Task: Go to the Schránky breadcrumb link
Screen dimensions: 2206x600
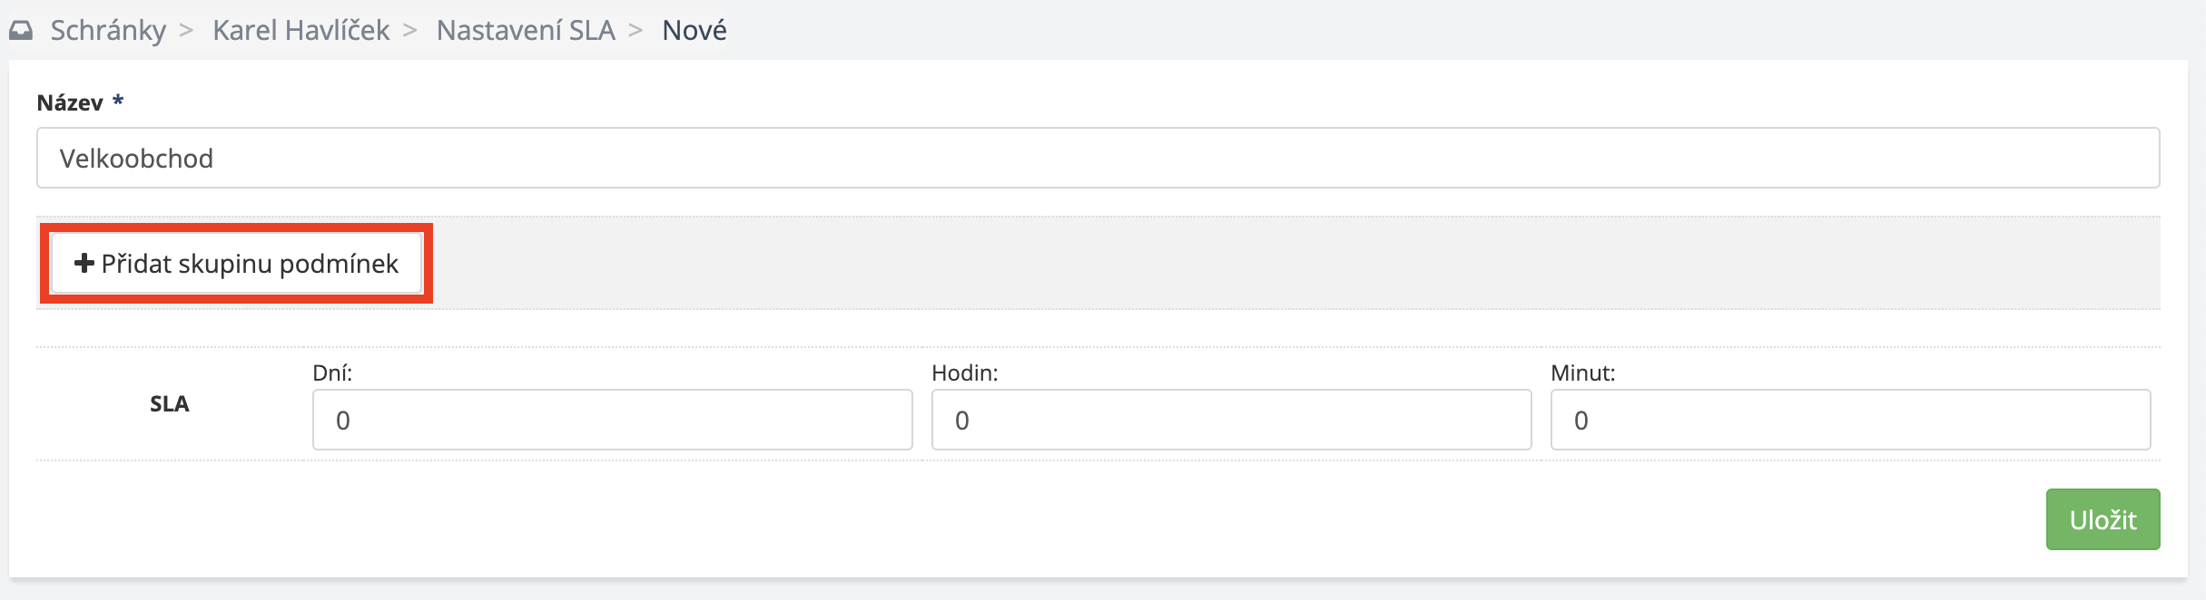Action: [x=108, y=31]
